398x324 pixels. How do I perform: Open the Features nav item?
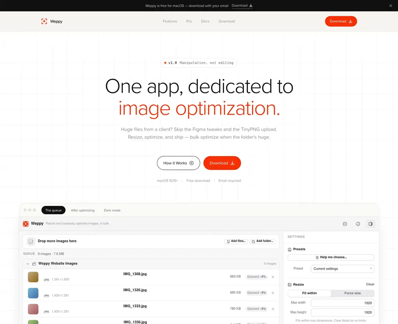coord(170,21)
